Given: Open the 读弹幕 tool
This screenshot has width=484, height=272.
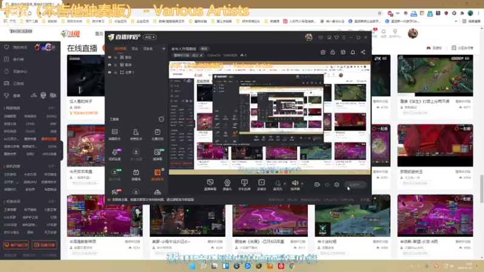Looking at the screenshot, I should click(157, 155).
